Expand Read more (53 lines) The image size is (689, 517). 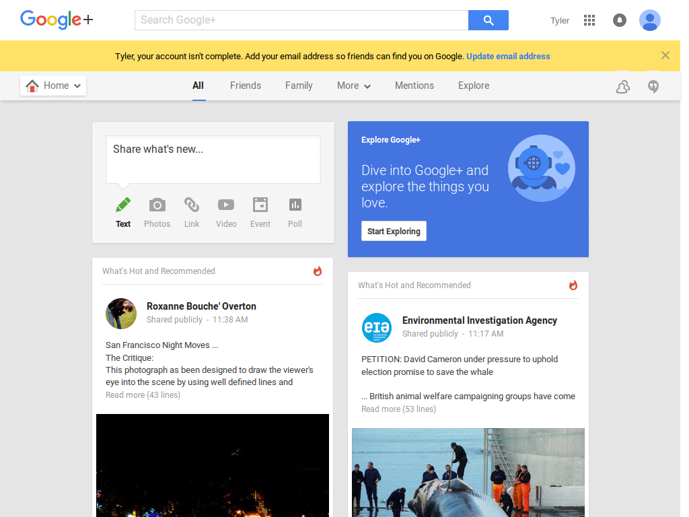(x=398, y=409)
